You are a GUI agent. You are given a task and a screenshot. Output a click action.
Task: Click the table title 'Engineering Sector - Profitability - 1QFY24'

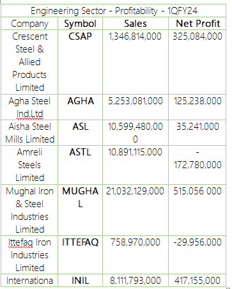click(114, 11)
